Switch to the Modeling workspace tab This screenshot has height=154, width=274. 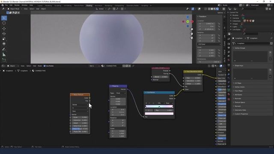pyautogui.click(x=48, y=6)
